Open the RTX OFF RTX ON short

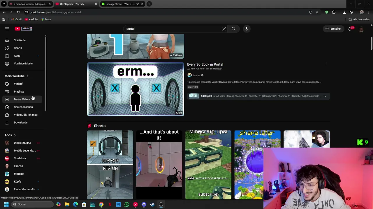point(110,165)
